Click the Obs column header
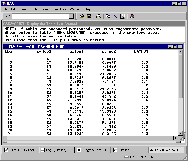The height and width of the screenshot is (161, 188). pyautogui.click(x=8, y=52)
